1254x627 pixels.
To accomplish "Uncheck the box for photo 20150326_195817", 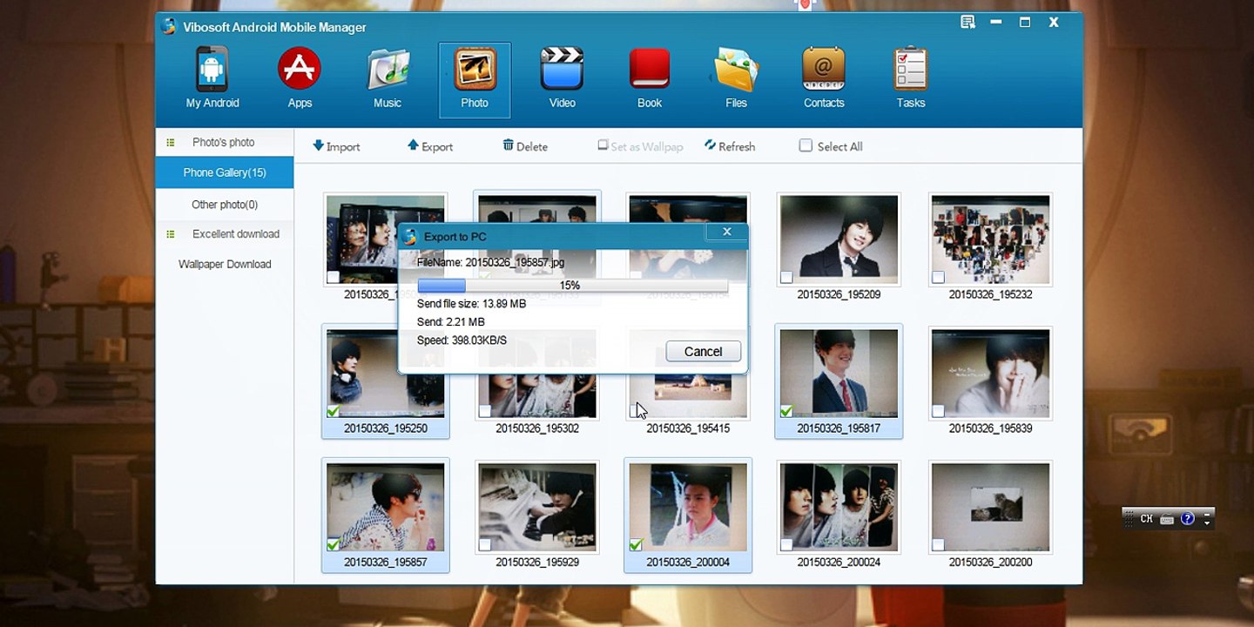I will (x=786, y=411).
